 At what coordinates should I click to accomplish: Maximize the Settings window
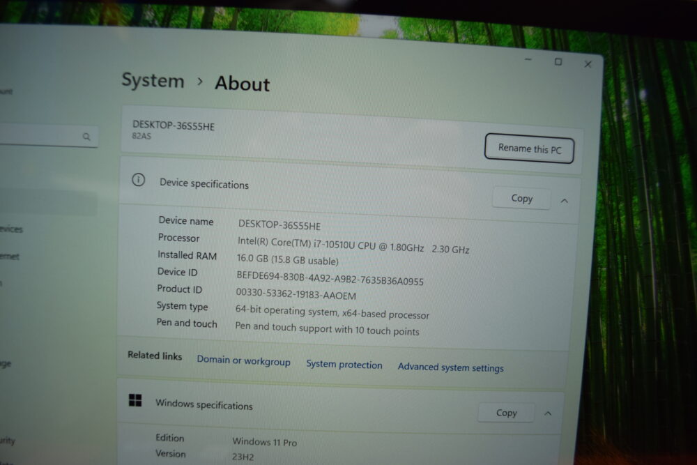point(558,62)
